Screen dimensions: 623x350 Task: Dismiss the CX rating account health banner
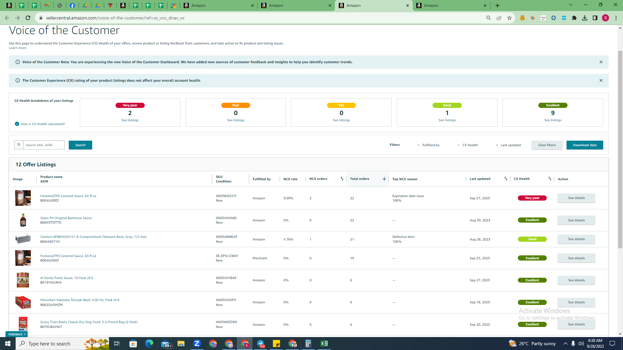pos(601,80)
